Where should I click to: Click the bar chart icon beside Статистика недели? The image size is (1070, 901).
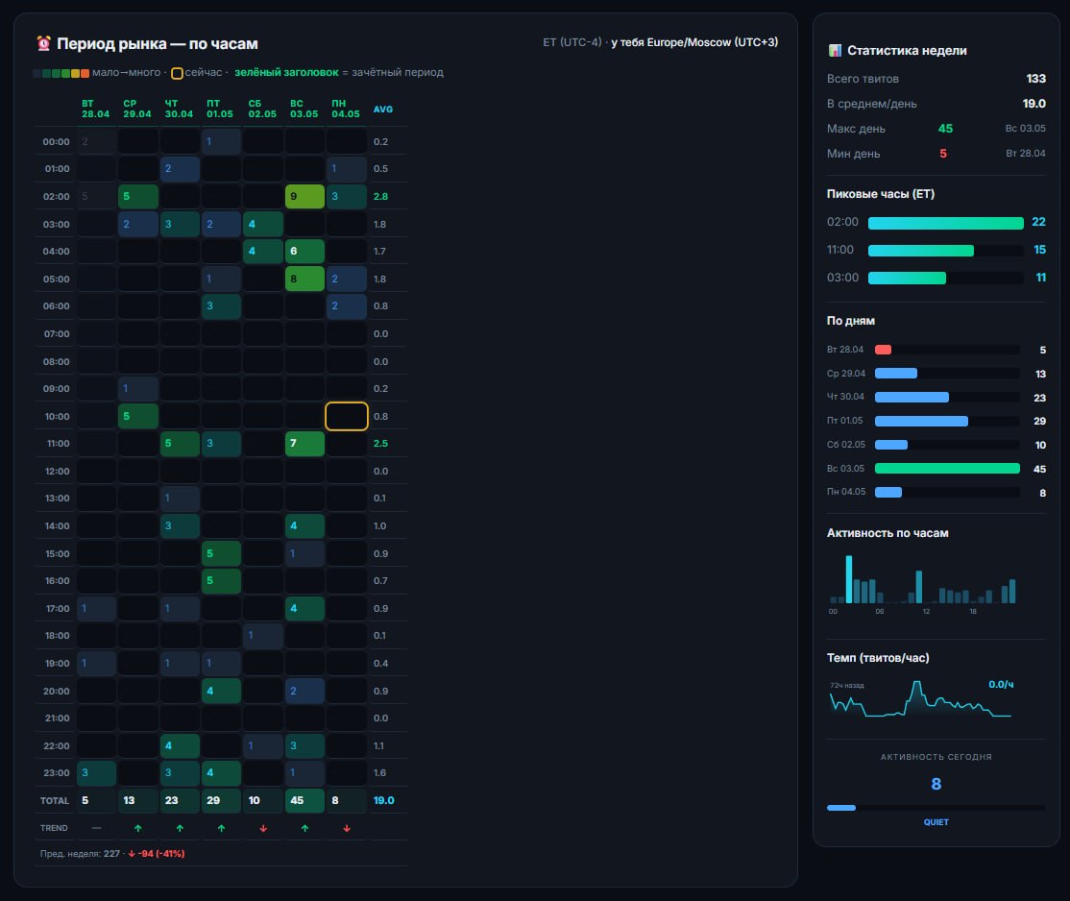click(x=835, y=51)
